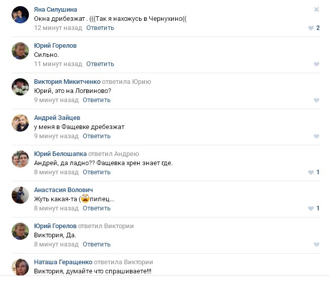The width and height of the screenshot is (330, 281).
Task: Open Анастасия Волович's avatar
Action: tap(20, 195)
